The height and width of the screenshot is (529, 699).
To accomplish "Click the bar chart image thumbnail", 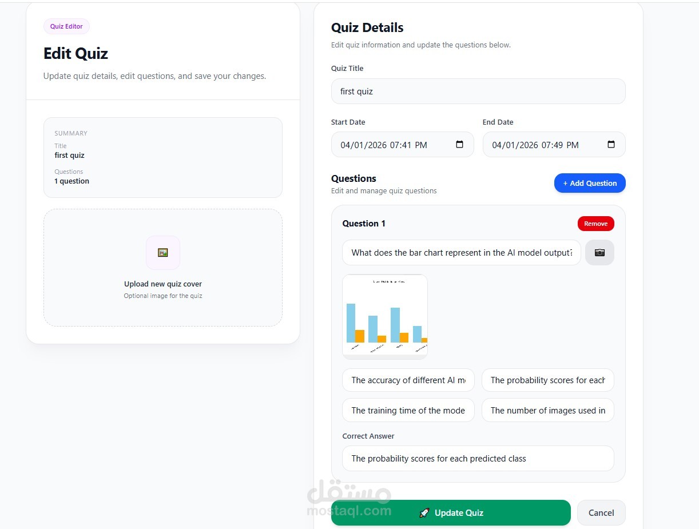I will click(385, 316).
